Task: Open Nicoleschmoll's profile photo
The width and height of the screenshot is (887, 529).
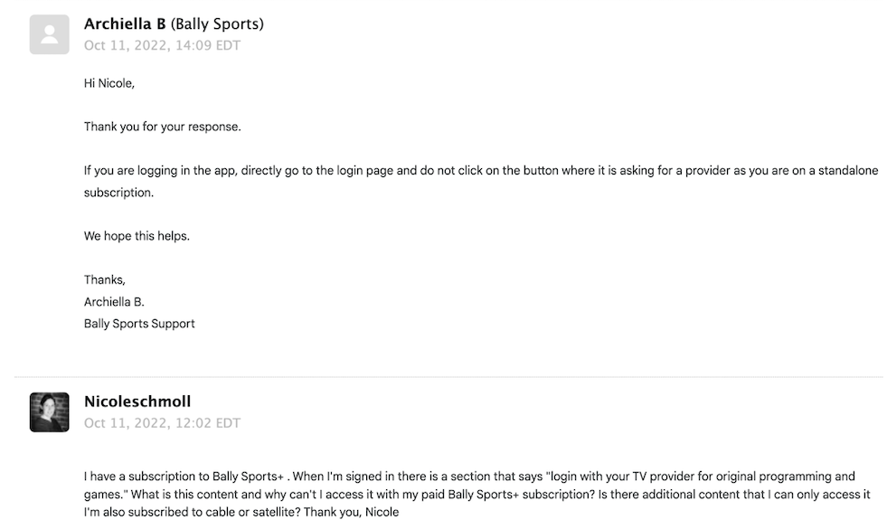Action: (49, 412)
